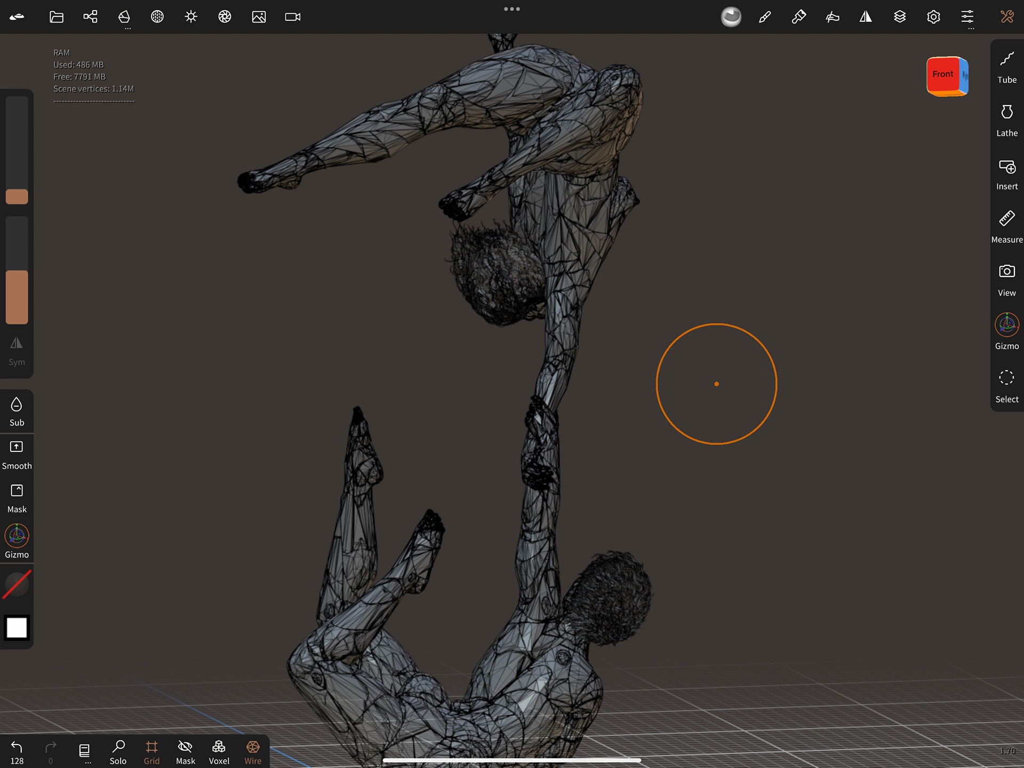Image resolution: width=1024 pixels, height=768 pixels.
Task: Open the scene hierarchy menu
Action: pyautogui.click(x=90, y=17)
